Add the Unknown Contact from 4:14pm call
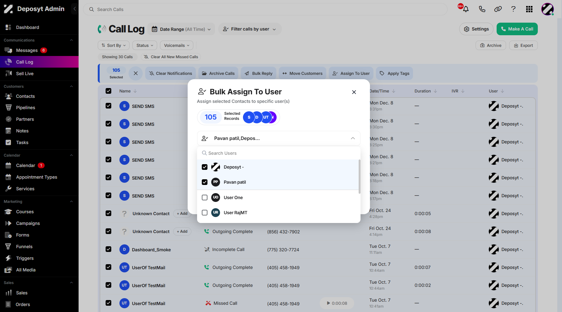Viewport: 562px width, 312px height. (x=182, y=231)
